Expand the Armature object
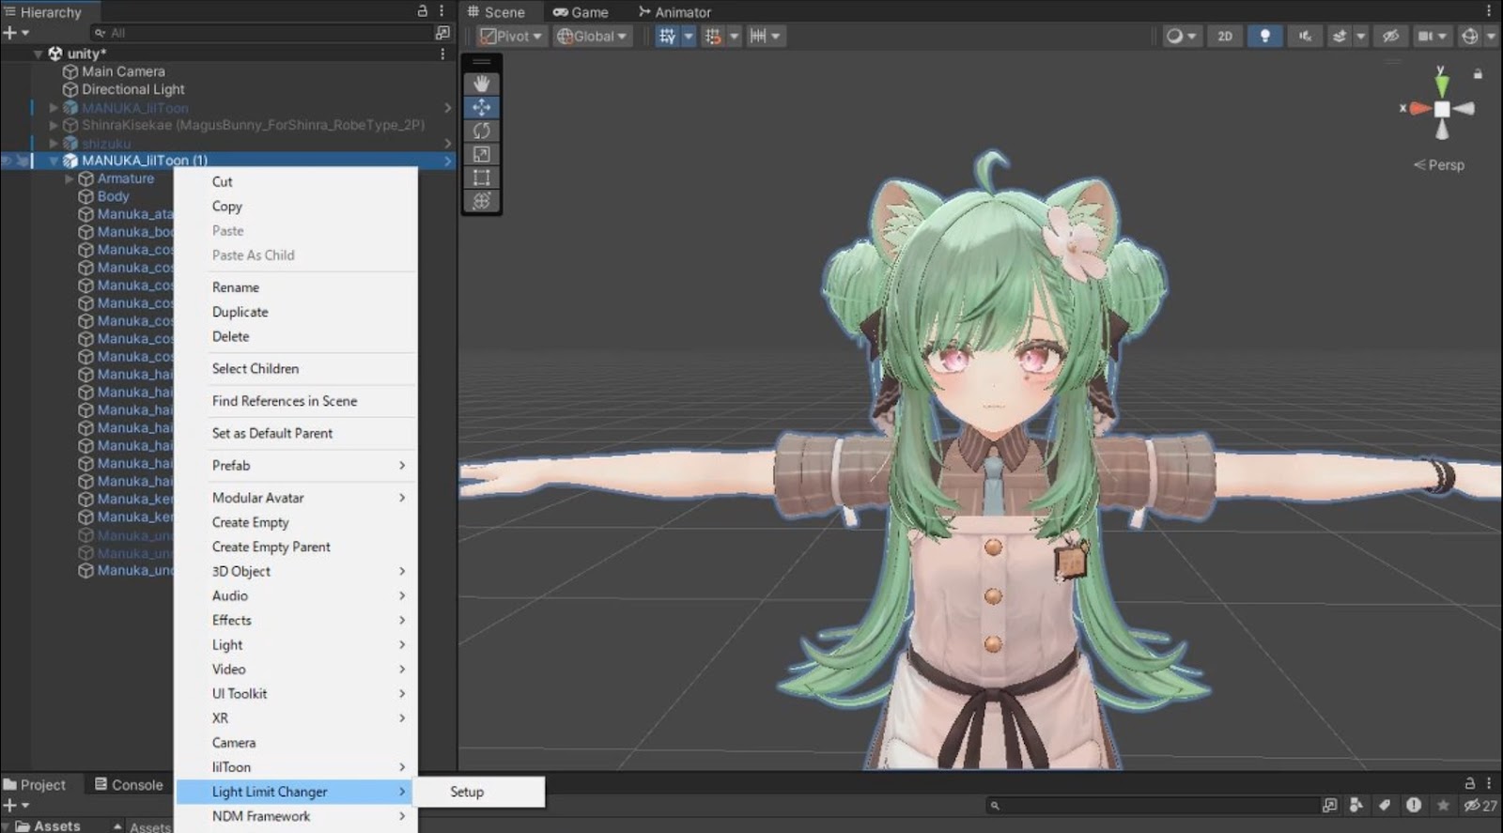The height and width of the screenshot is (833, 1503). (69, 178)
